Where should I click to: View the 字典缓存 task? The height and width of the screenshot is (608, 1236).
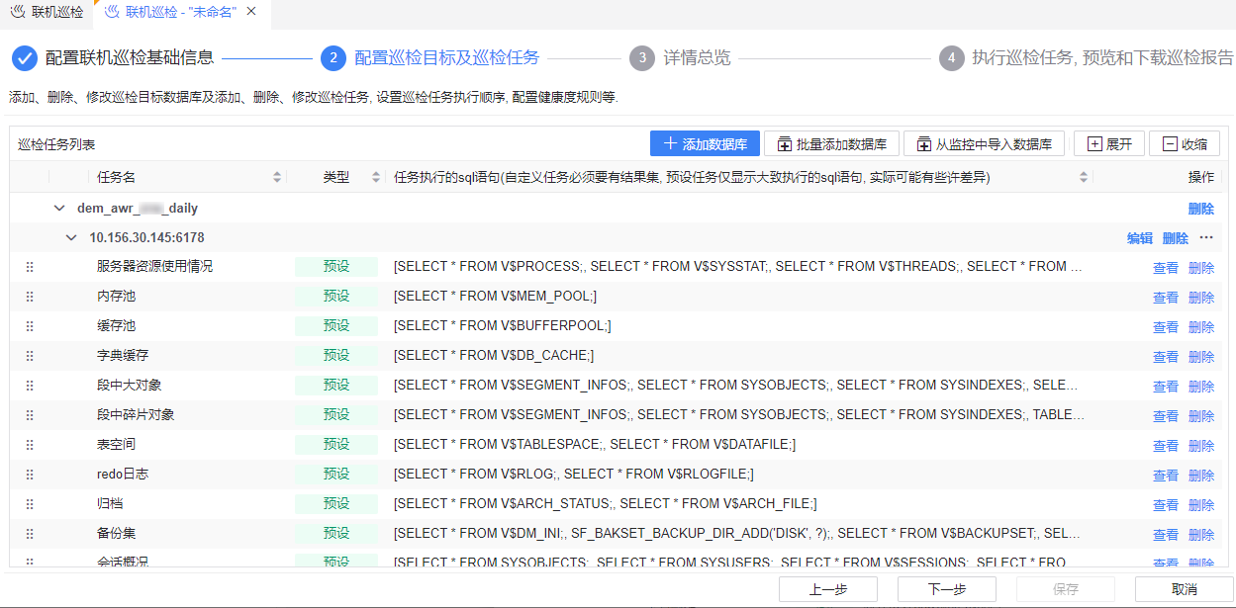tap(1166, 357)
